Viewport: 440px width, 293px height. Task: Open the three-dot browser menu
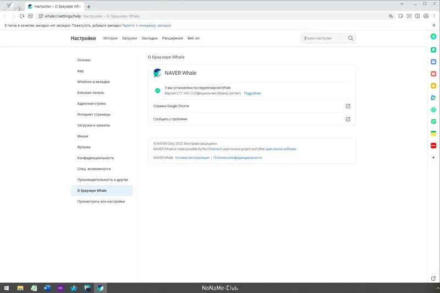pos(434,16)
